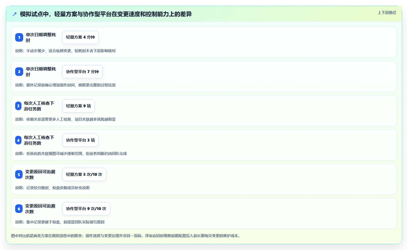This screenshot has height=250, width=408.
Task: Click 单次日期调整耗时 label in row 2
Action: (41, 72)
